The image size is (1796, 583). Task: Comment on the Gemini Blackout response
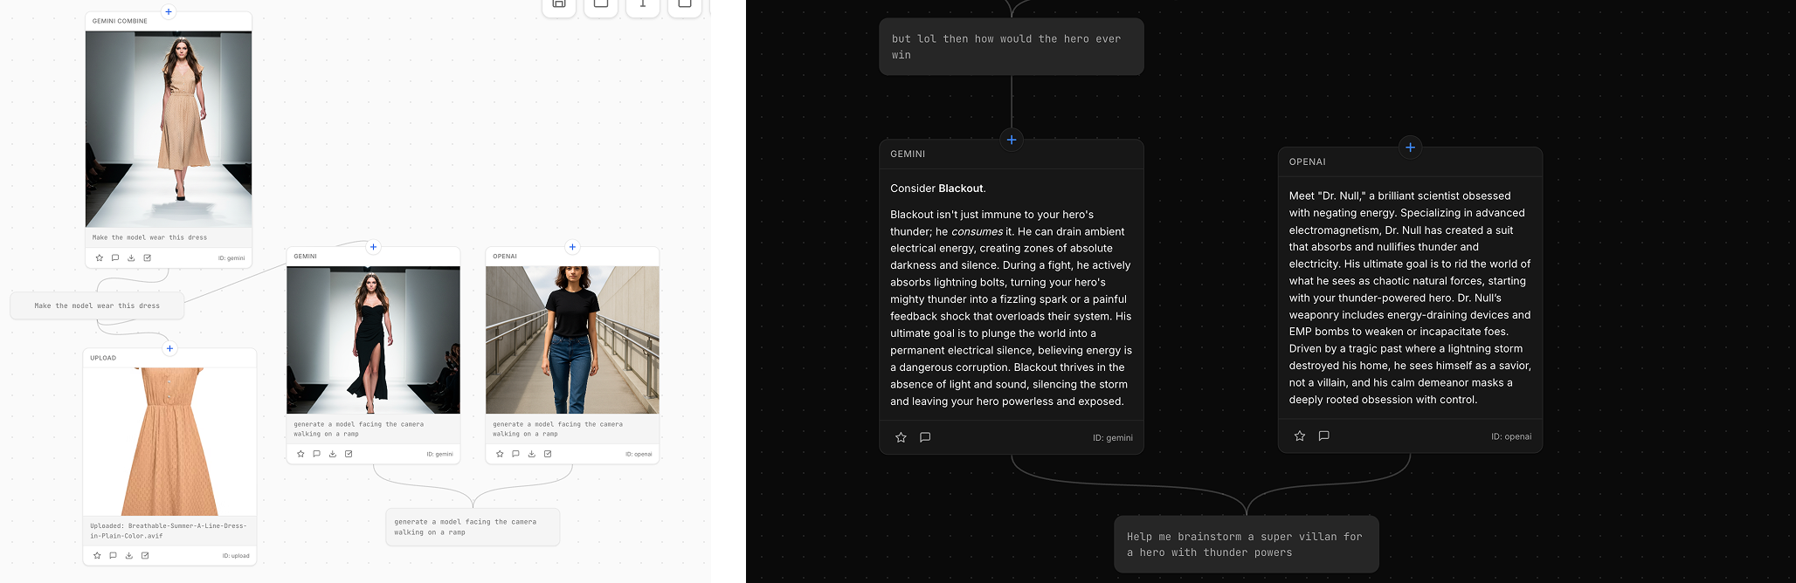point(925,437)
